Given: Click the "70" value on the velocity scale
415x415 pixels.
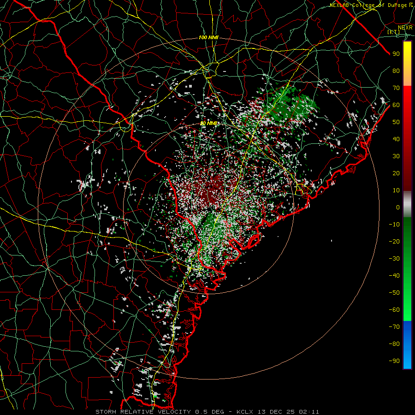Looking at the screenshot, I should point(396,88).
